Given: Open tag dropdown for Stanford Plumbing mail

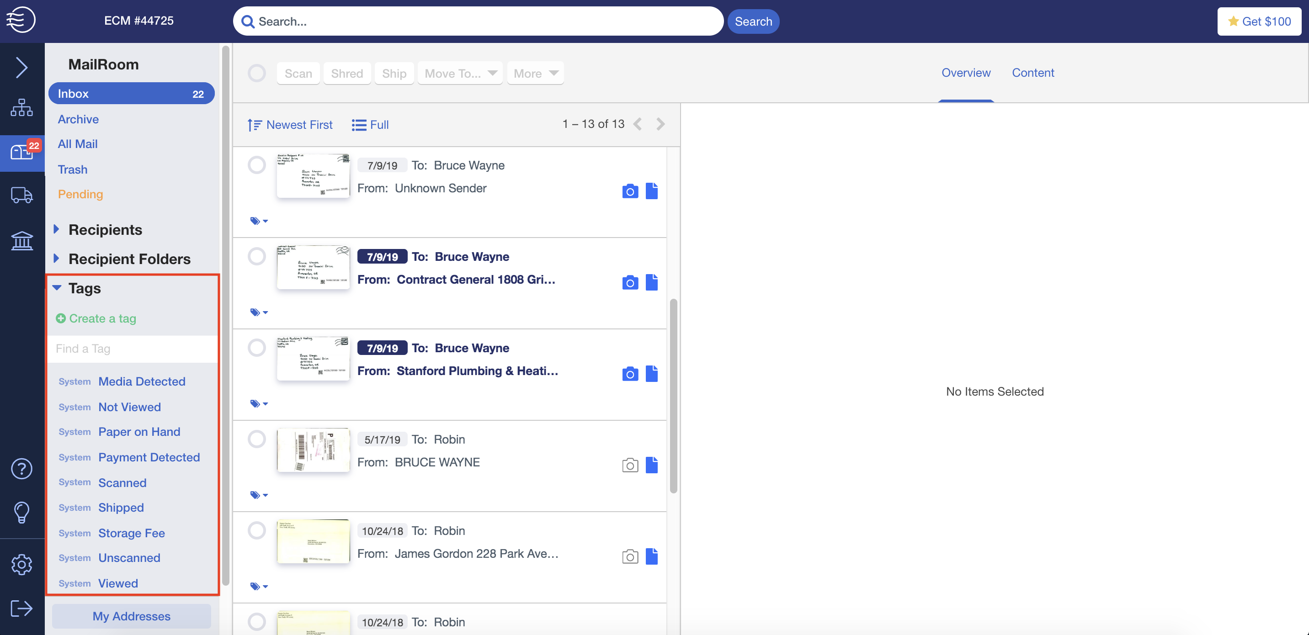Looking at the screenshot, I should 259,404.
